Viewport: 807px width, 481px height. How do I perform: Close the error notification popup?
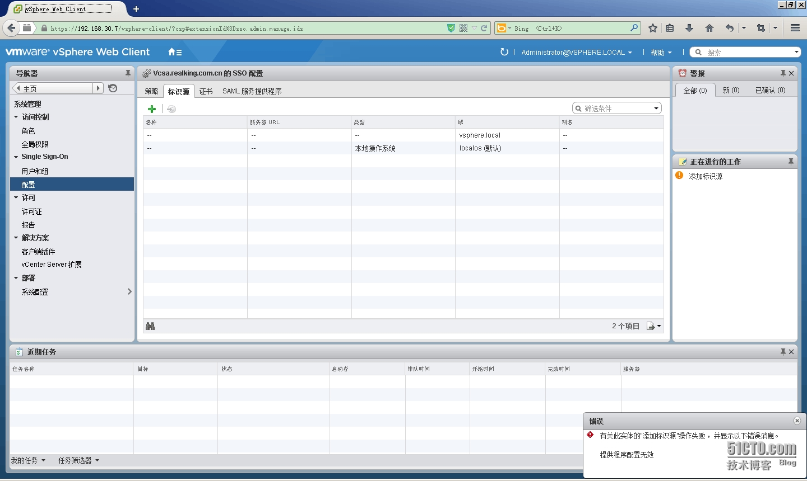(x=797, y=421)
